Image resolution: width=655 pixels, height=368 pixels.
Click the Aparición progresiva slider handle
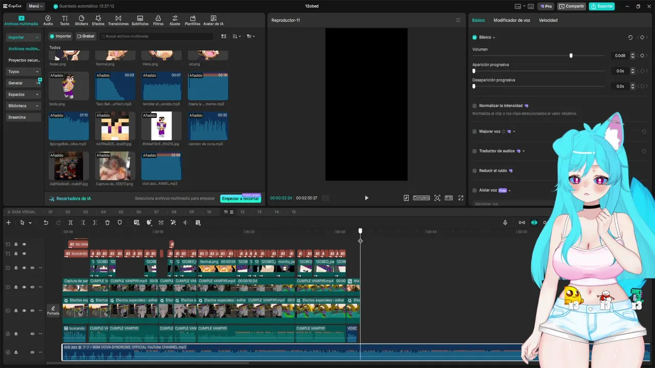click(474, 71)
